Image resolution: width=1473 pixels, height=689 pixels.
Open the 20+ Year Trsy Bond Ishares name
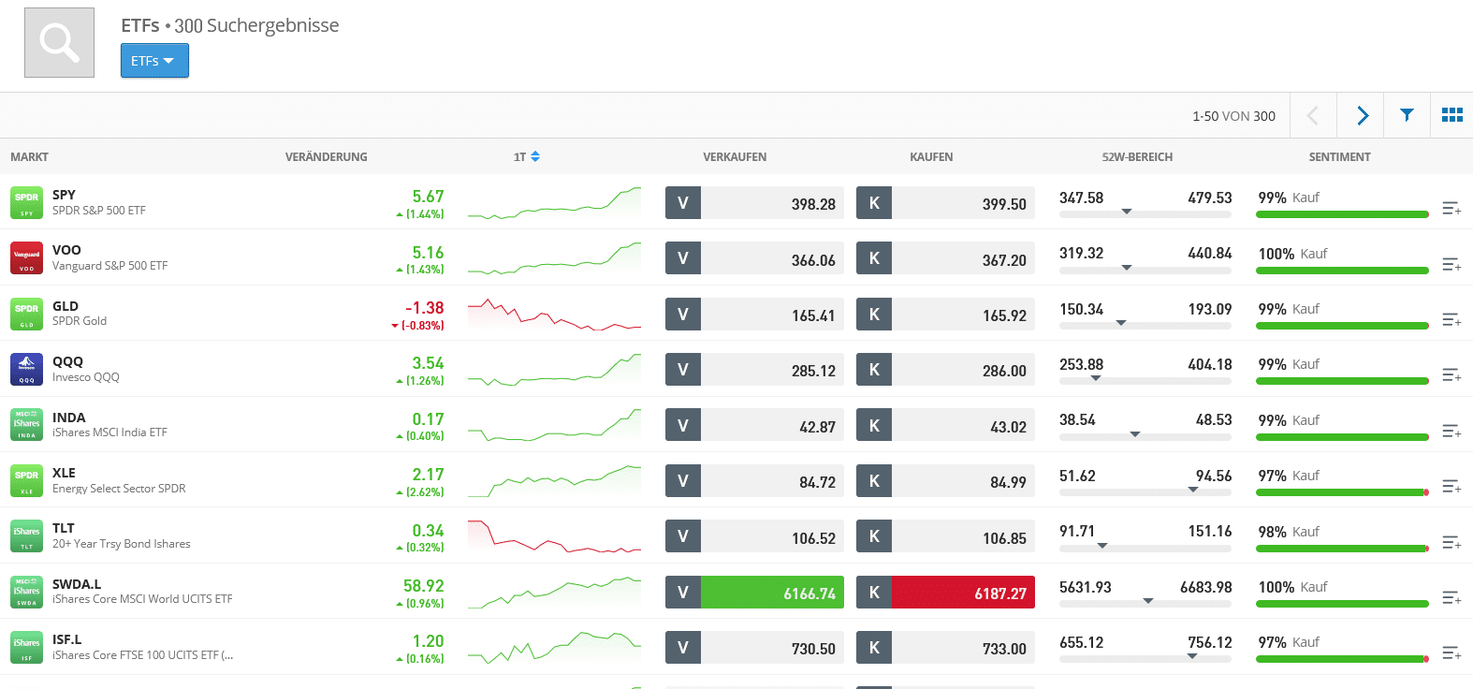pos(122,544)
